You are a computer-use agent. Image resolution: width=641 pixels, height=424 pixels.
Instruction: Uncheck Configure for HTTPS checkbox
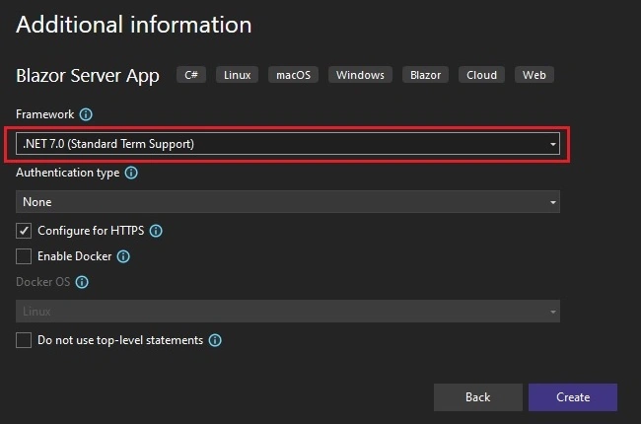[x=24, y=231]
